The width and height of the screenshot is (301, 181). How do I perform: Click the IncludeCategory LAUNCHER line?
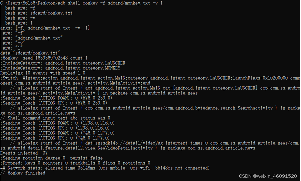pyautogui.click(x=62, y=63)
